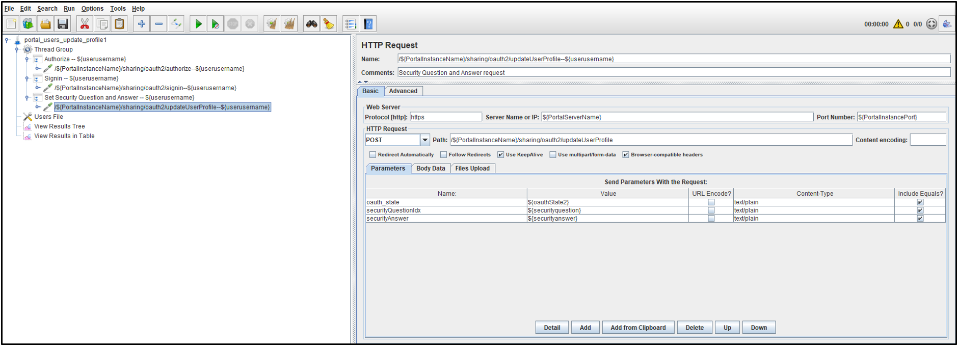Check URL Encode for securityAnswer row
The height and width of the screenshot is (346, 958).
pos(711,219)
